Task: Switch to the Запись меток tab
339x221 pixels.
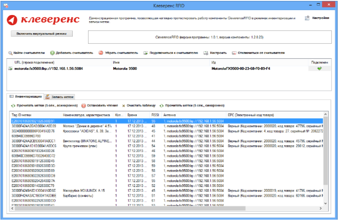Action: pos(60,97)
